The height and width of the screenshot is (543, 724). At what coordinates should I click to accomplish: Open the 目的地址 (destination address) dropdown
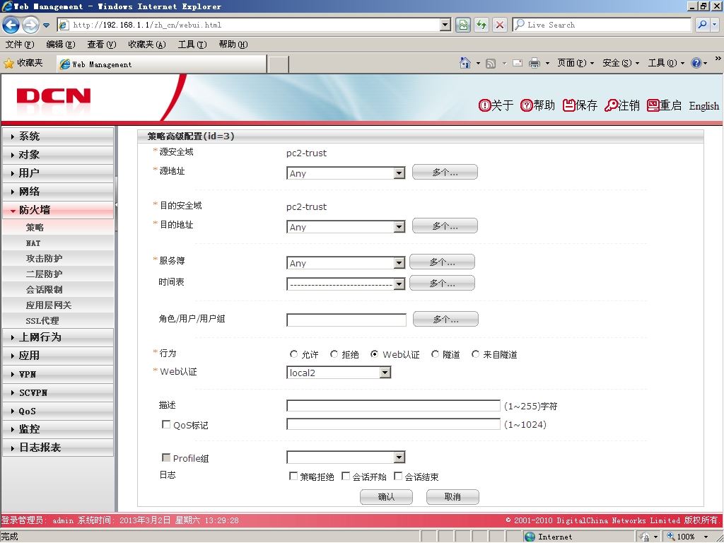[346, 227]
